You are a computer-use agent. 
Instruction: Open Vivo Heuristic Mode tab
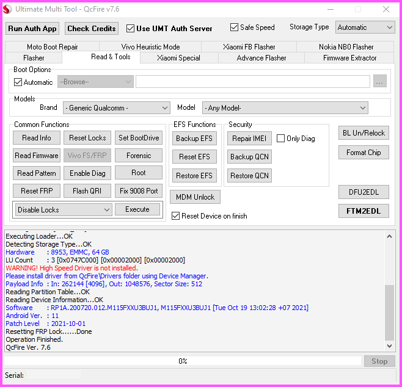pos(150,47)
